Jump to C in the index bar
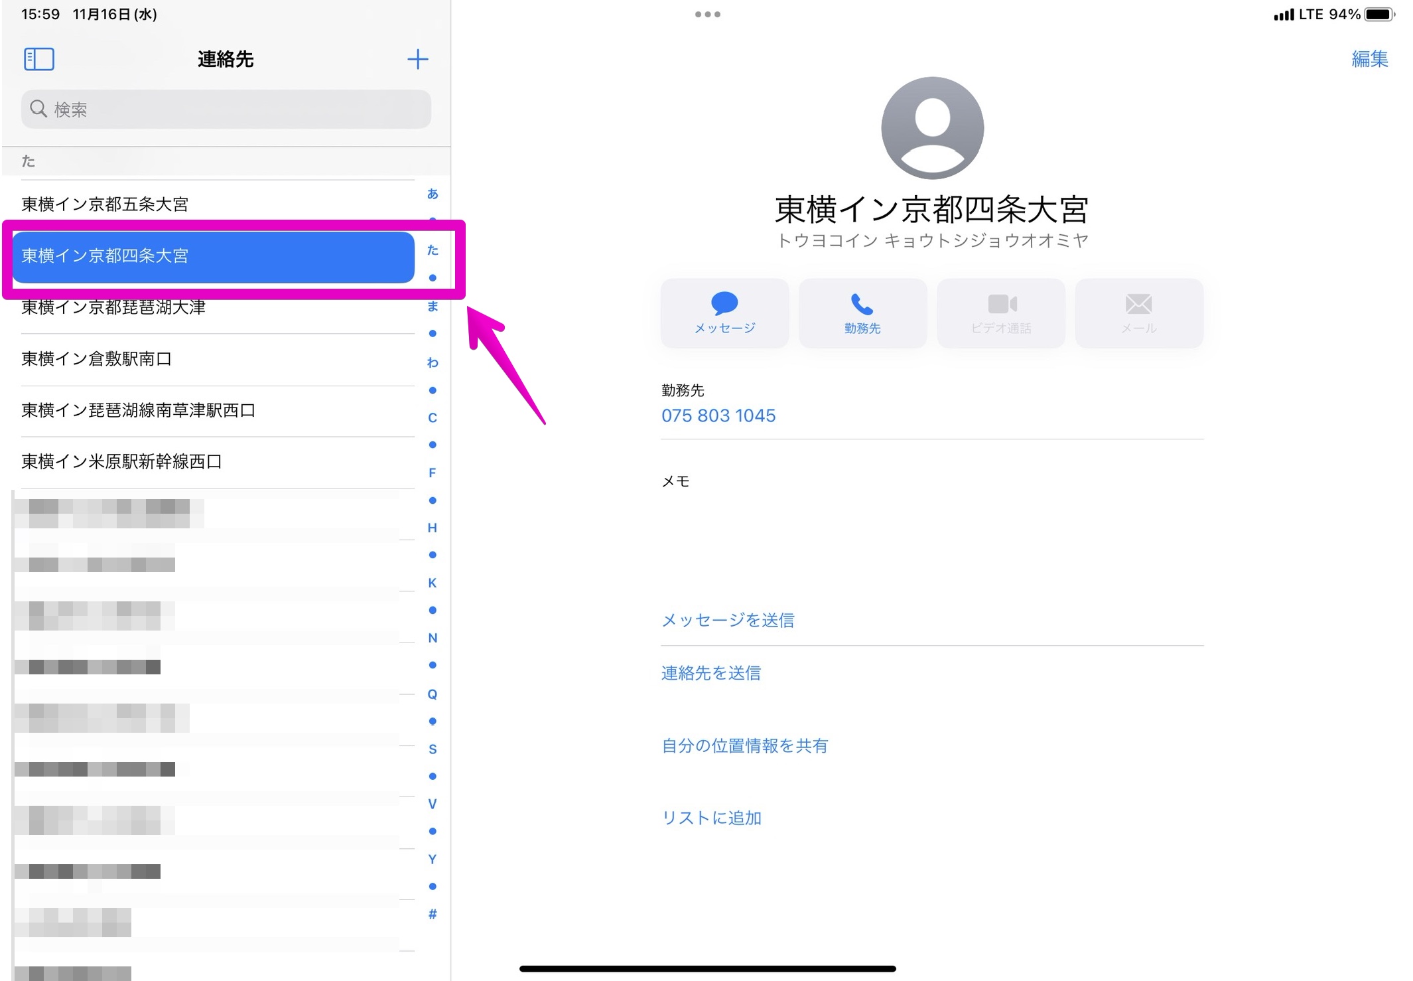The height and width of the screenshot is (981, 1413). pos(433,417)
